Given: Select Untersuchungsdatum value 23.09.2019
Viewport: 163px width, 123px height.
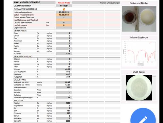Looking at the screenshot, I should point(64,12).
